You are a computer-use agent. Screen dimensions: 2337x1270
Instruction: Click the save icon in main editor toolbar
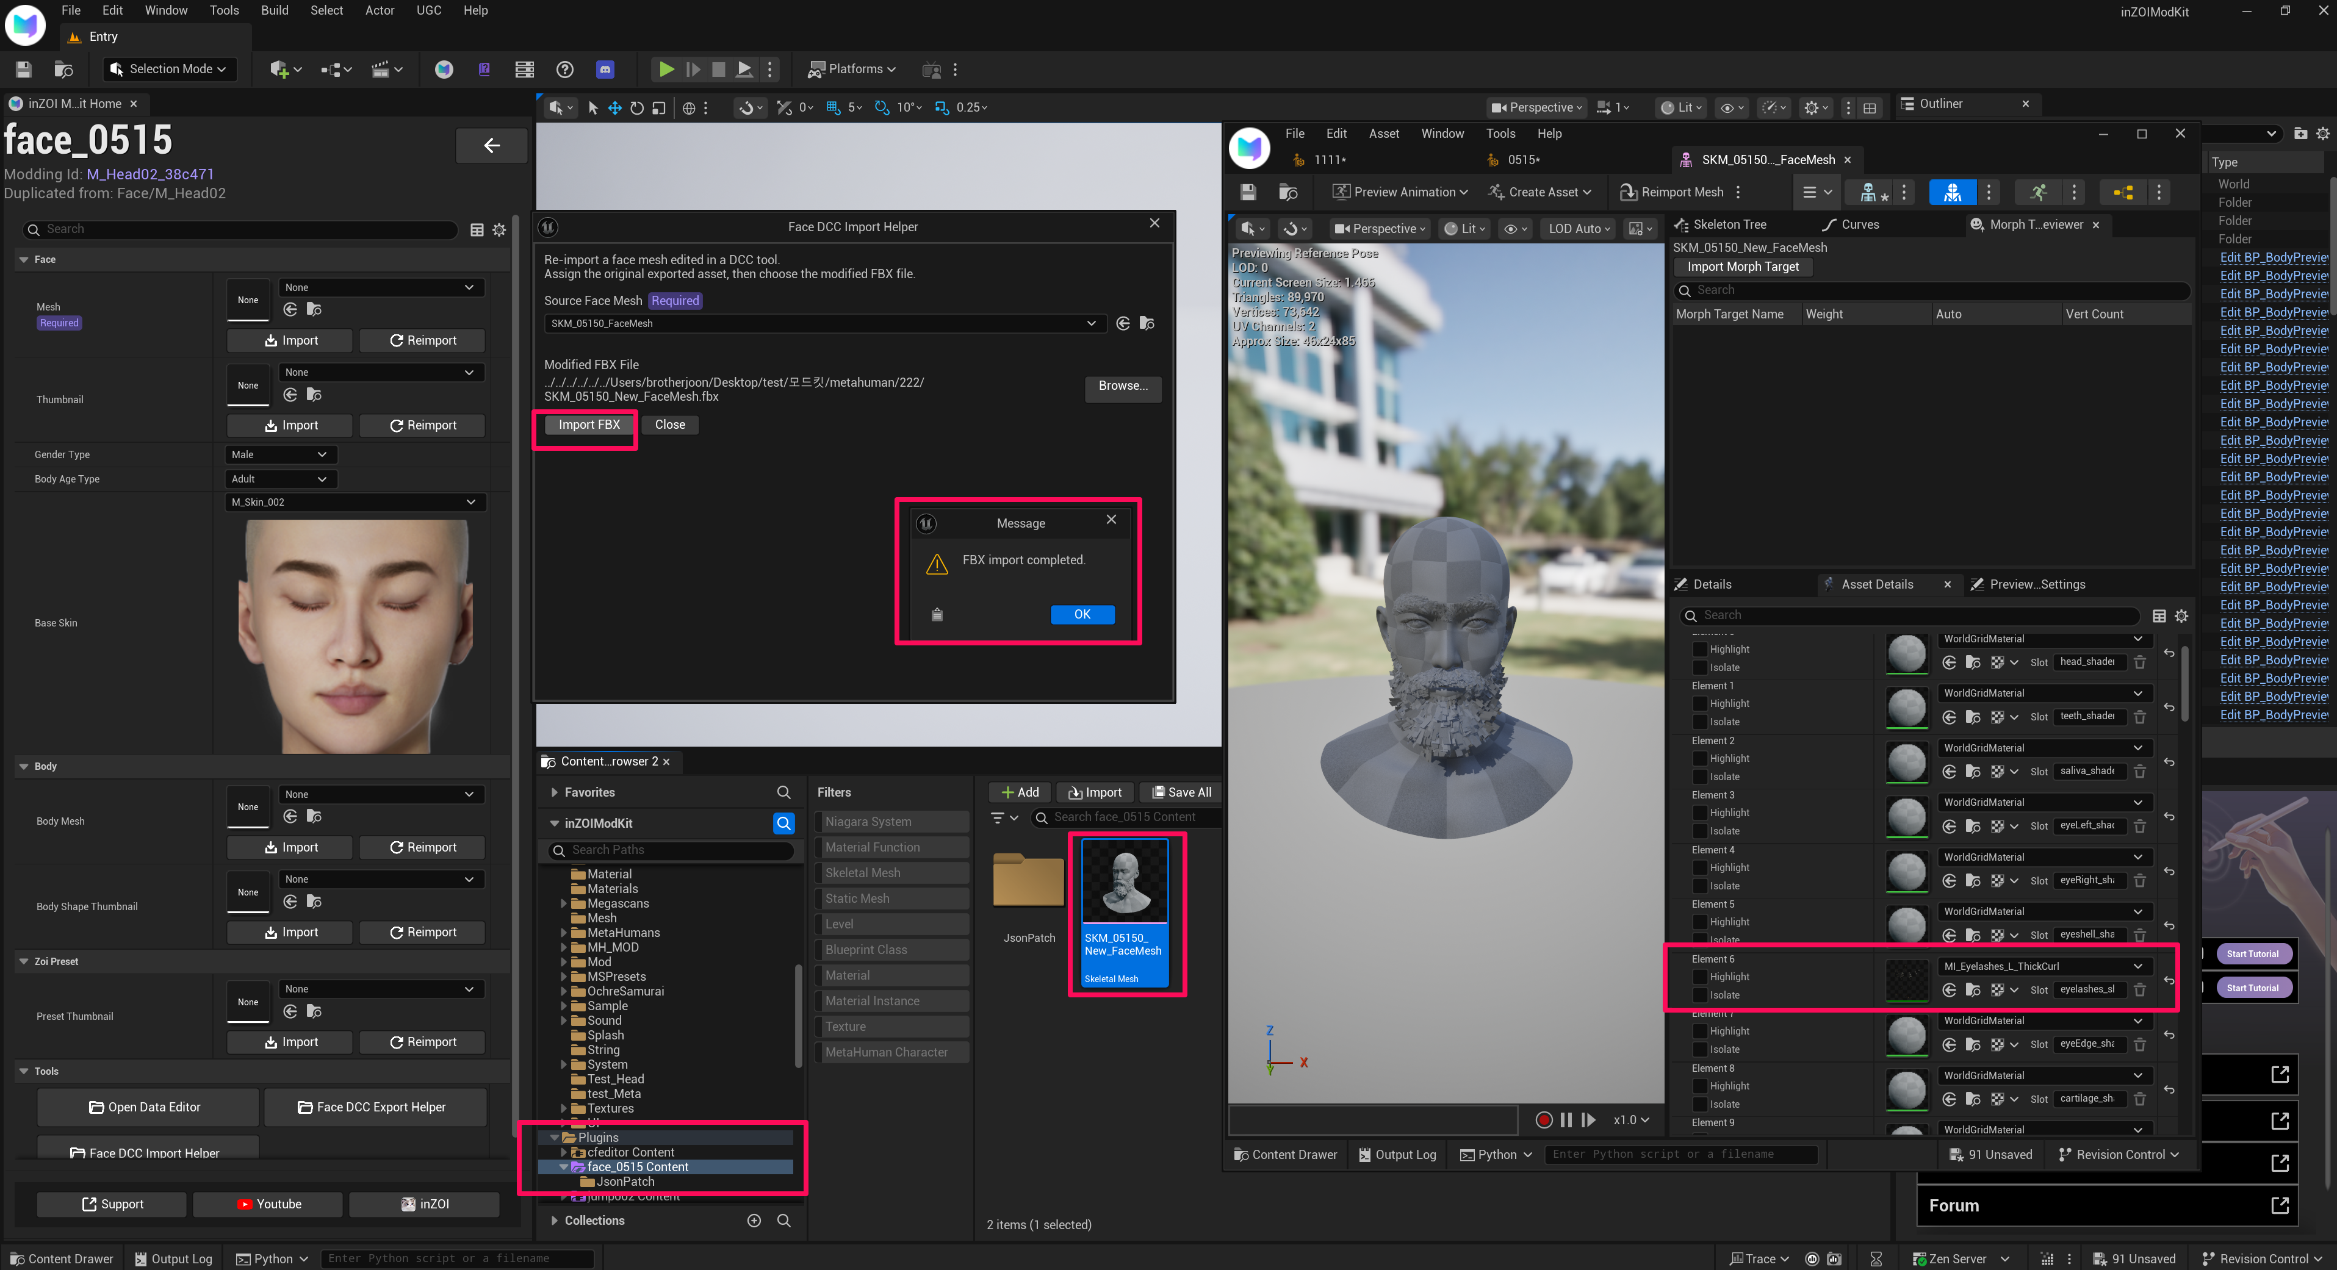(24, 69)
